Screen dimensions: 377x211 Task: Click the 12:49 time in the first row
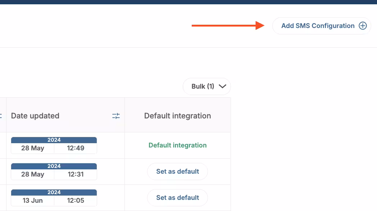coord(76,148)
